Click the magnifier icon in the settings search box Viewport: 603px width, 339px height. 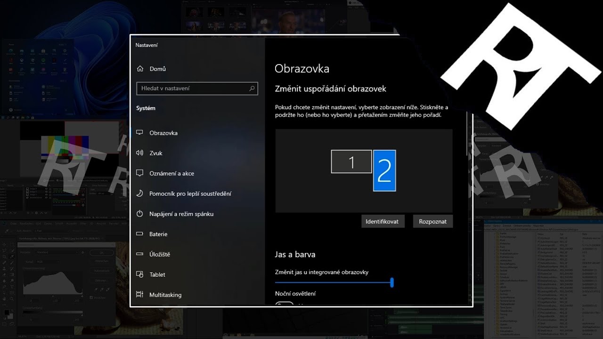click(252, 88)
